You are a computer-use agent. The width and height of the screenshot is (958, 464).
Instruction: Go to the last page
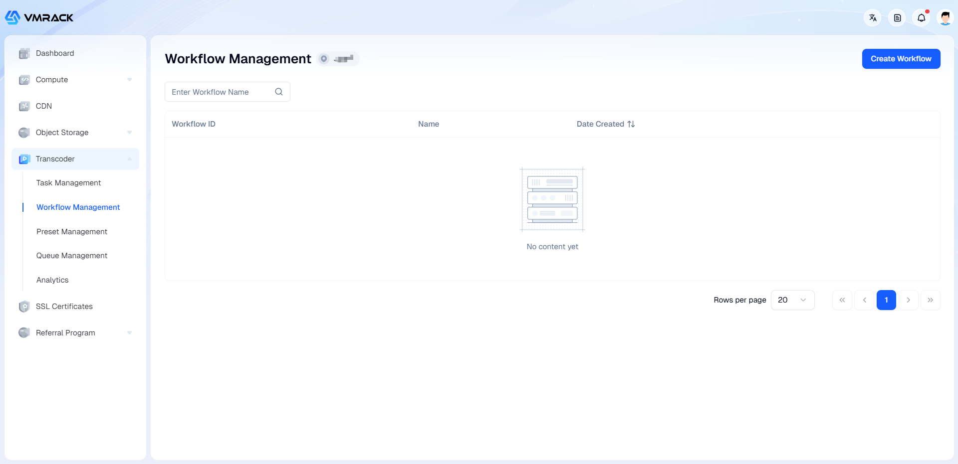pyautogui.click(x=931, y=300)
